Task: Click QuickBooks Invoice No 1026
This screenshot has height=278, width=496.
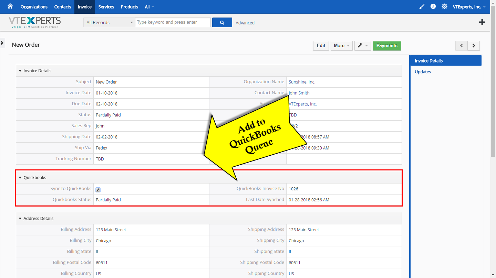Action: (293, 189)
